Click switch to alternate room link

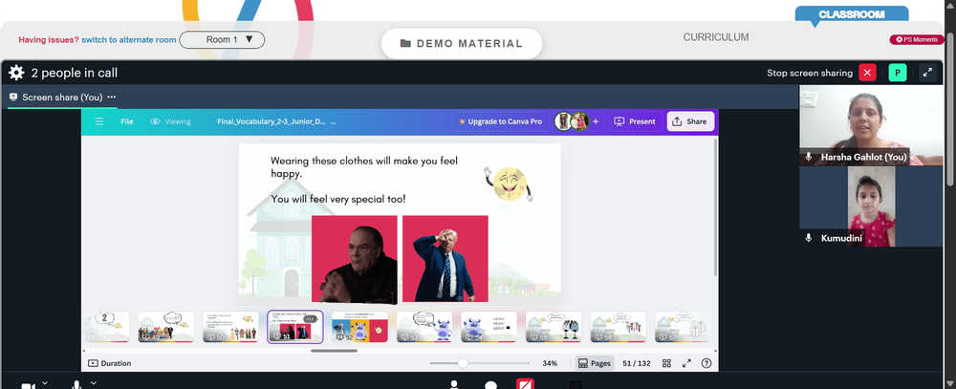(x=129, y=39)
